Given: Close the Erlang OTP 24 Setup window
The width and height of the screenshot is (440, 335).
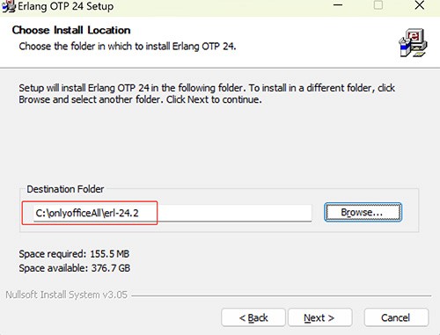Looking at the screenshot, I should 420,5.
